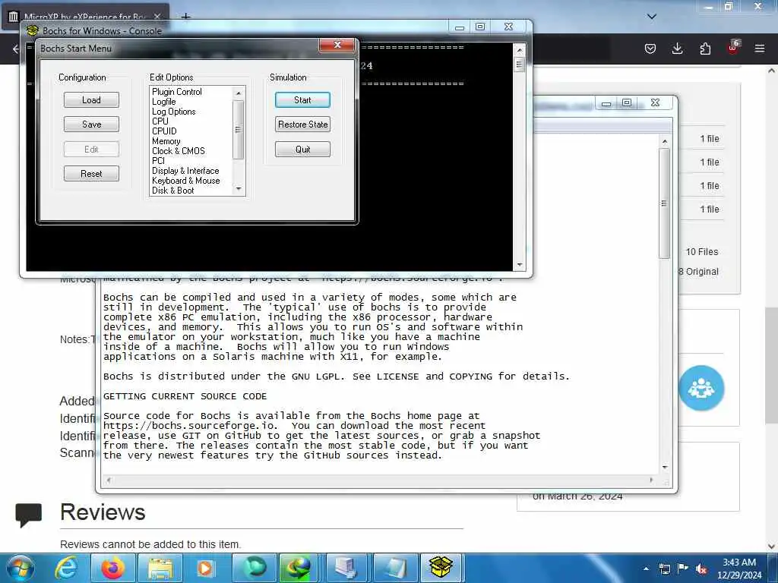Select Disk & Boot option
This screenshot has height=583, width=778.
coord(172,191)
